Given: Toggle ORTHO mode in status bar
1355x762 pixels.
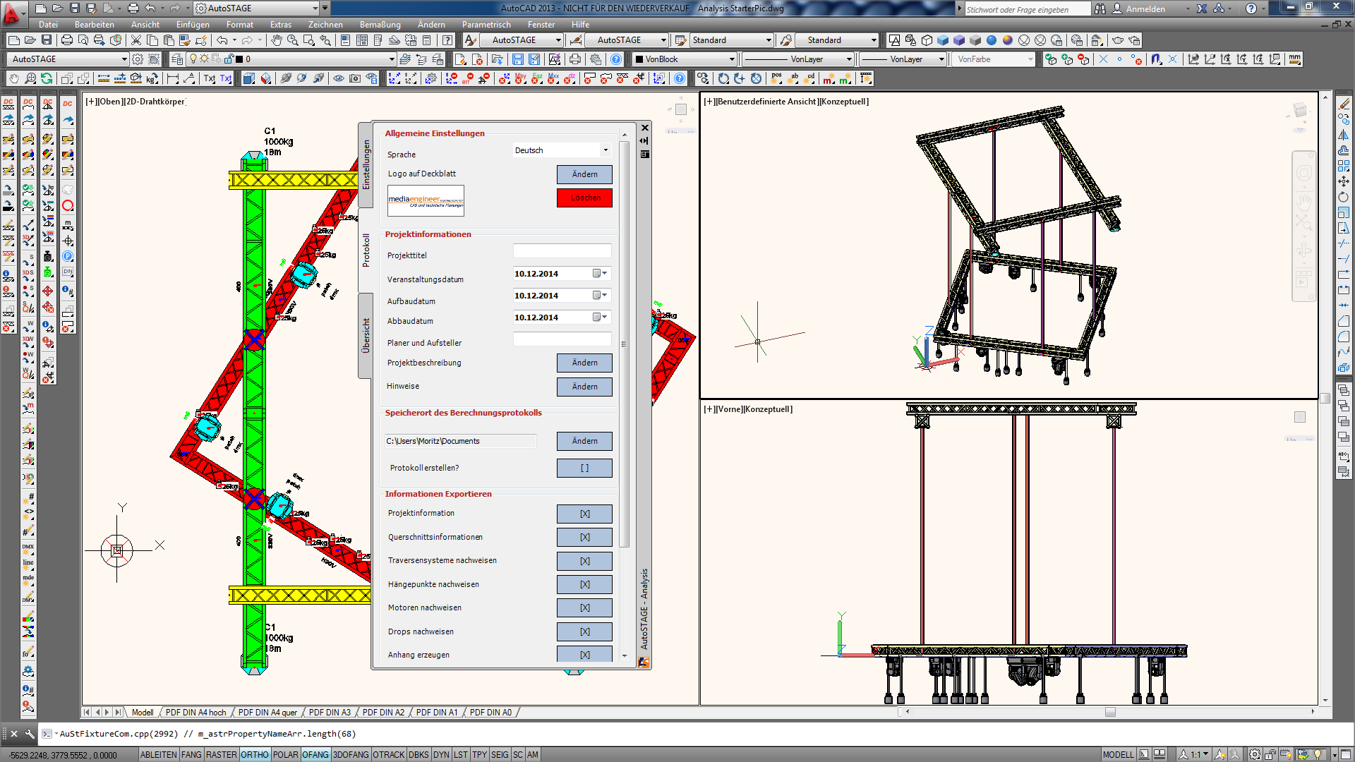Looking at the screenshot, I should click(254, 754).
